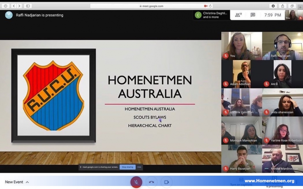Open Christina Daghli and 6 more list
This screenshot has width=303, height=189.
pos(211,15)
